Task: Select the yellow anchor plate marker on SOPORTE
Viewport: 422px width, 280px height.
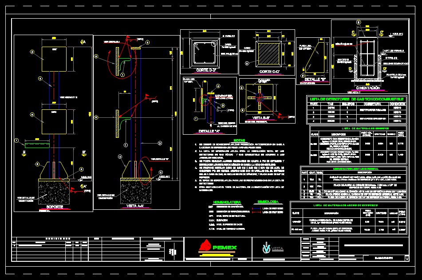Action: point(54,180)
